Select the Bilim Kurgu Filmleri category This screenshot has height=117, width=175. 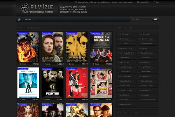pos(127,53)
